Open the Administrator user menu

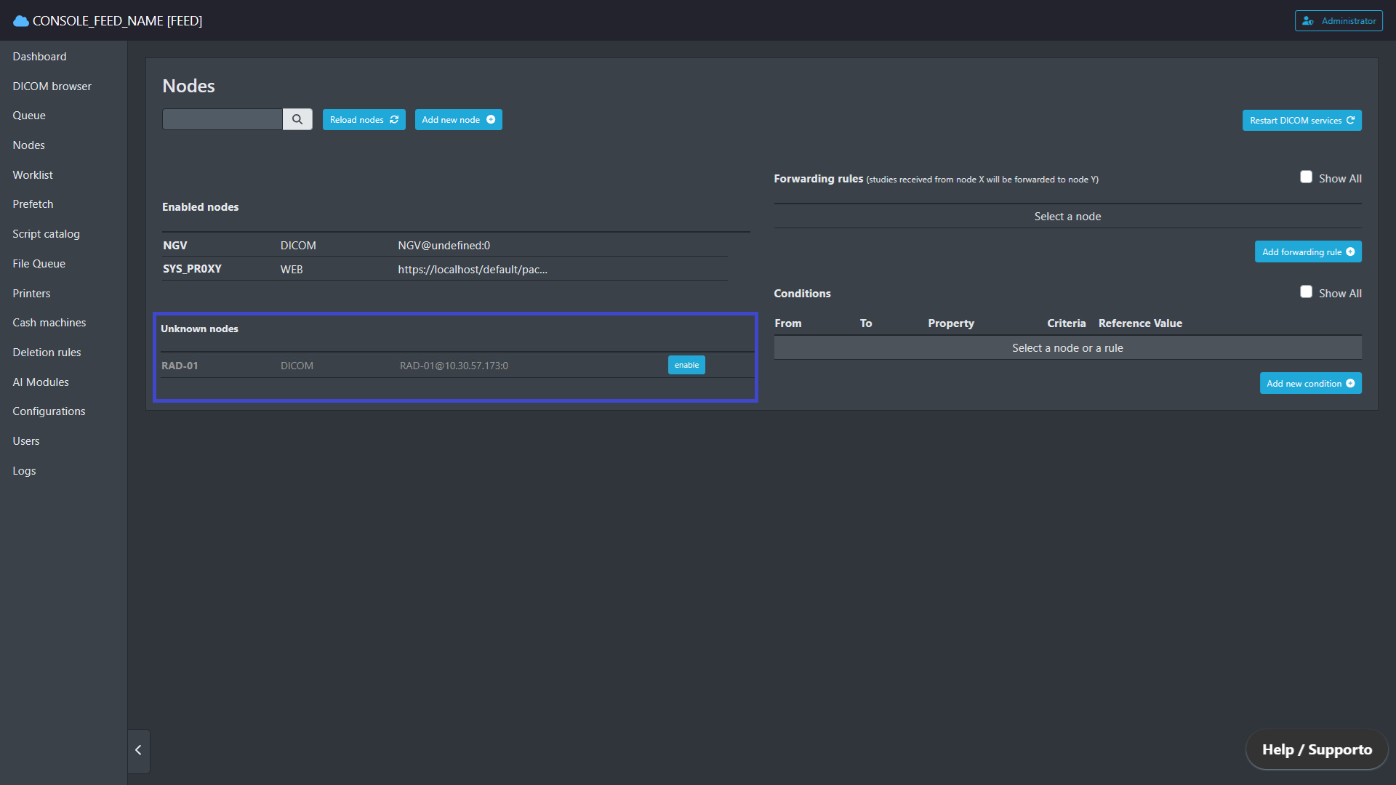(x=1339, y=21)
